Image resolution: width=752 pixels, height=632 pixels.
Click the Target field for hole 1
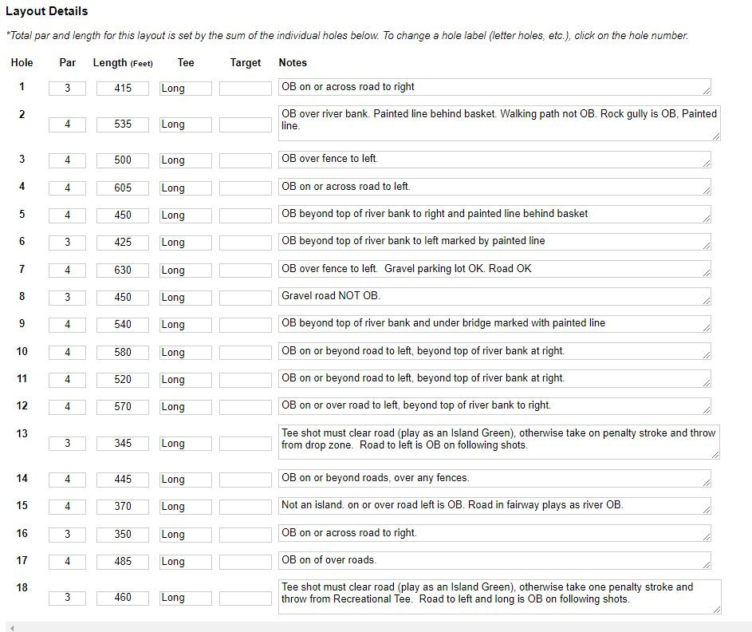tap(246, 89)
